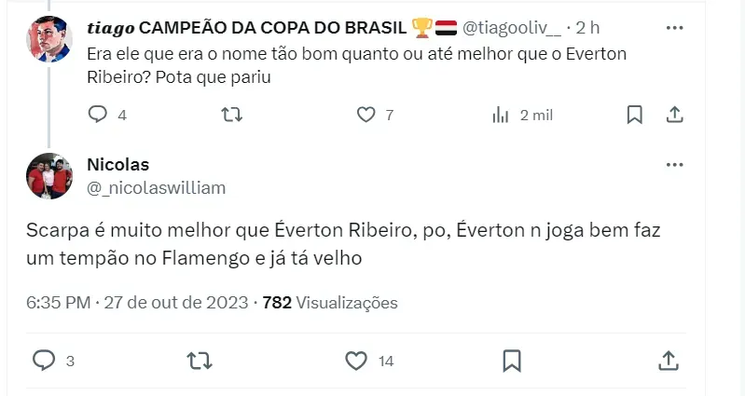Open Nicolas's profile picture

[x=50, y=175]
